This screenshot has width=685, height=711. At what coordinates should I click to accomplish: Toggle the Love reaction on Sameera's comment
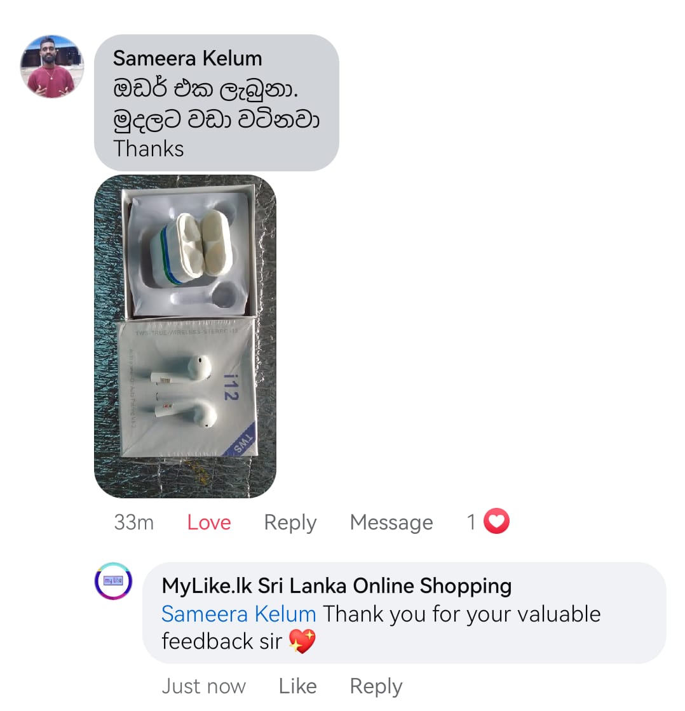209,522
